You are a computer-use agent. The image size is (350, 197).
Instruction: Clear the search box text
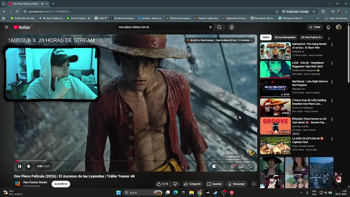[x=211, y=27]
